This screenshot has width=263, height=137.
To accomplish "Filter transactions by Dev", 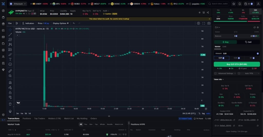I will click(91, 124).
